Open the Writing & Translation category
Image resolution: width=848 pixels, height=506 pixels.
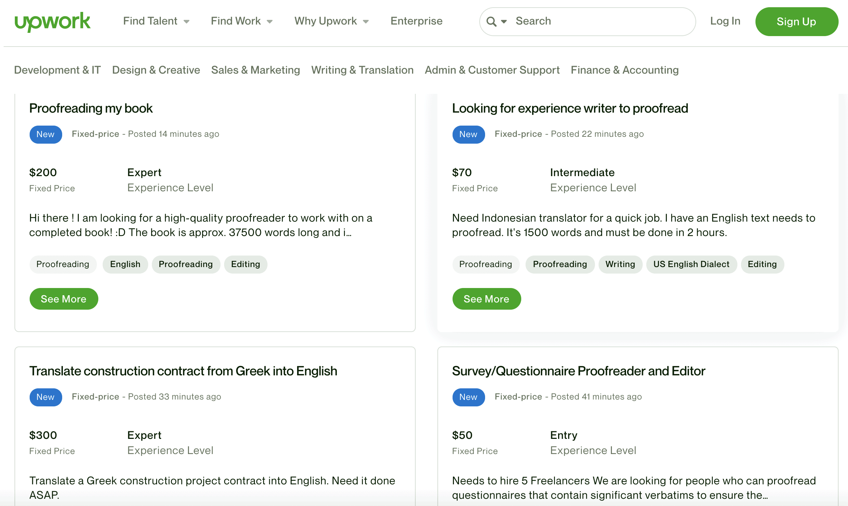pos(362,70)
